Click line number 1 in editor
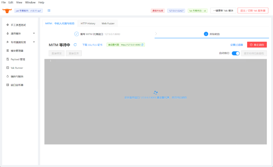273x167 pixels. [x=51, y=61]
